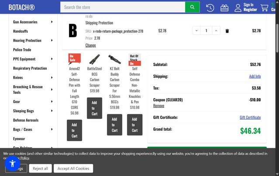
Task: Click the user account icon
Action: click(238, 8)
